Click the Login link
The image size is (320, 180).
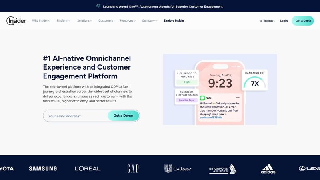coord(284,21)
